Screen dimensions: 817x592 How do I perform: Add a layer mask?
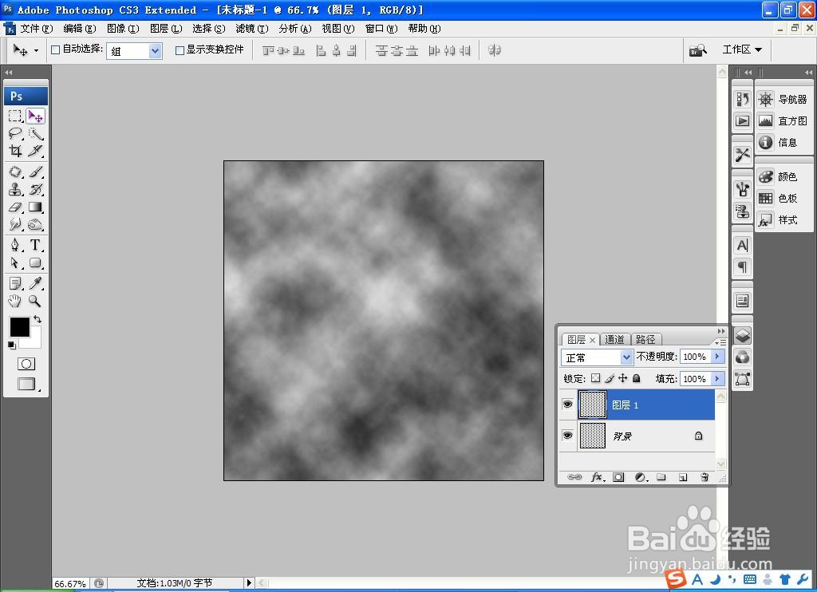coord(618,477)
